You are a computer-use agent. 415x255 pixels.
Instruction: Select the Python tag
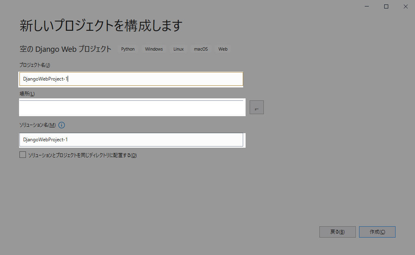128,49
